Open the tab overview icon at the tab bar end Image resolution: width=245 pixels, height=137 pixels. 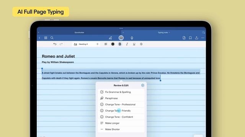[203, 32]
